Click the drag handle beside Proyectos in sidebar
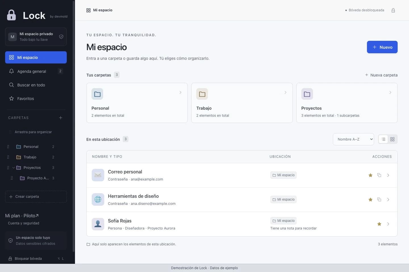This screenshot has width=409, height=272. [8, 167]
